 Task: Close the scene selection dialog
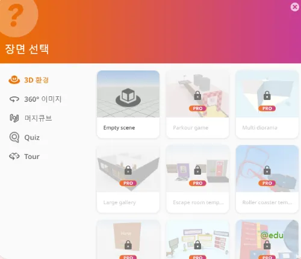point(295,7)
